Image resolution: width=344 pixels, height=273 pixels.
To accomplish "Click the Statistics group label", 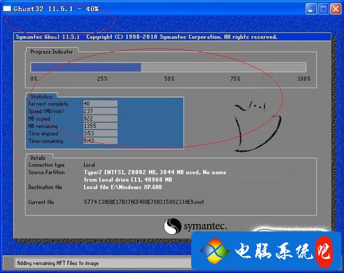I will tap(41, 97).
